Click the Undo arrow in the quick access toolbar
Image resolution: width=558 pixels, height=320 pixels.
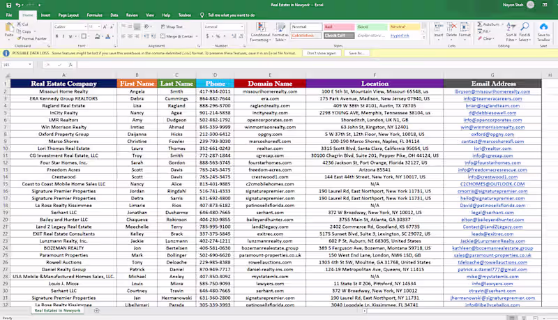(18, 5)
